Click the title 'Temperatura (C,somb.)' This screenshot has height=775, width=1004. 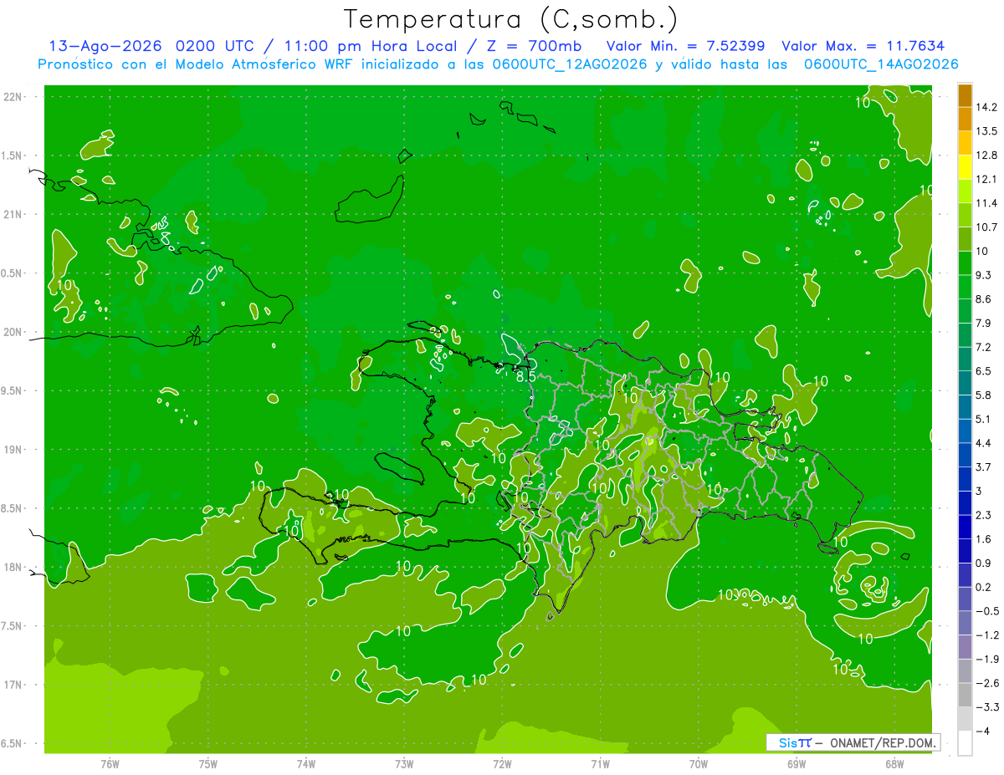tap(511, 19)
